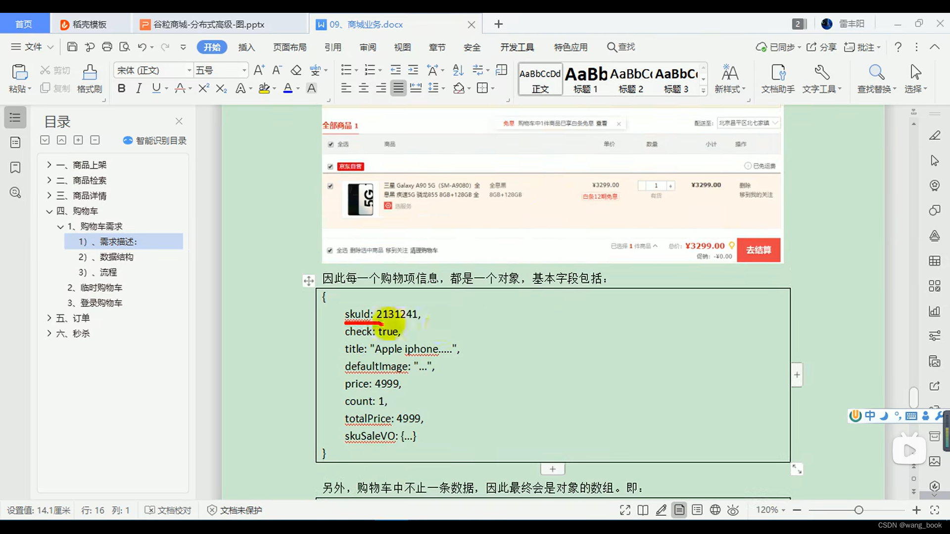Viewport: 950px width, 534px height.
Task: Open the 引用 ribbon tab
Action: pyautogui.click(x=333, y=47)
